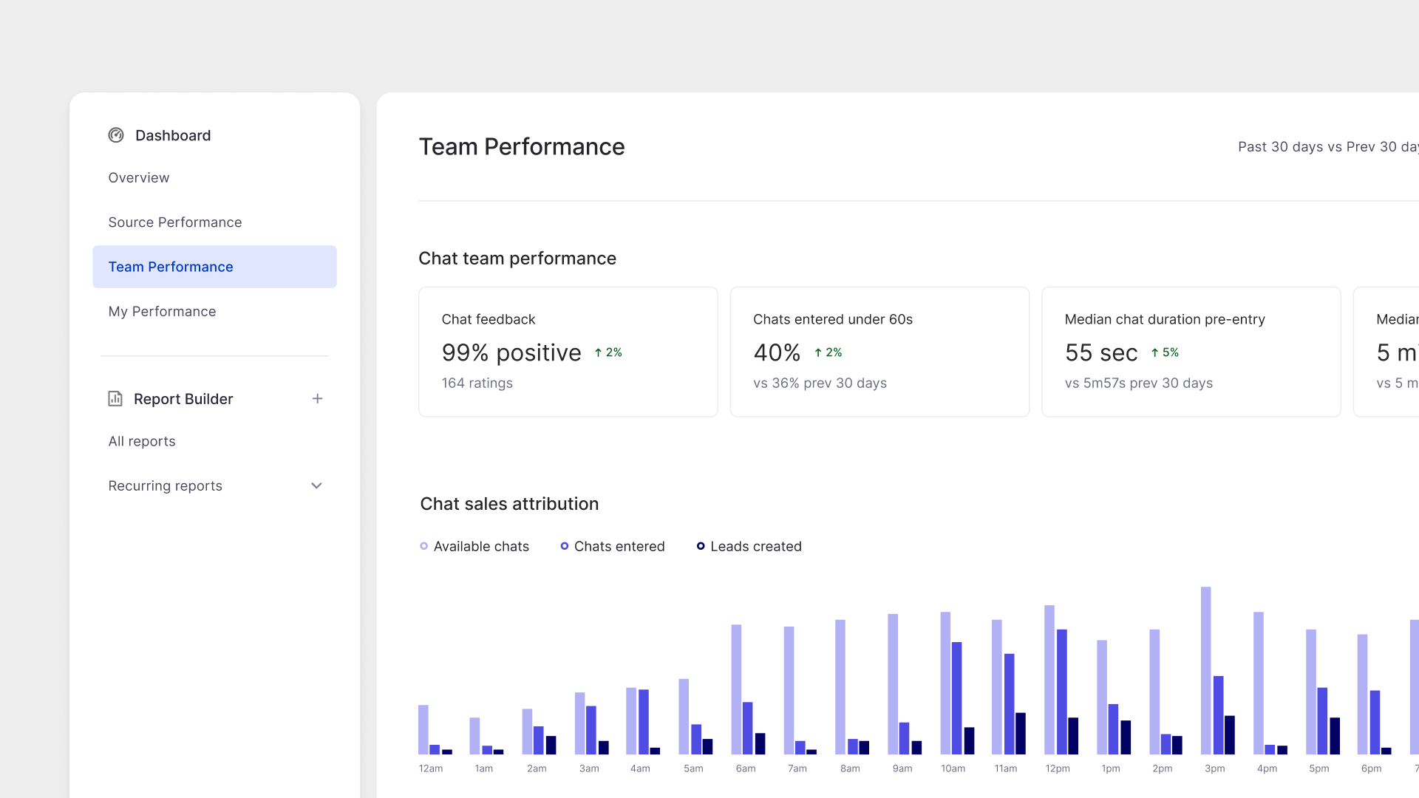The height and width of the screenshot is (798, 1419).
Task: Click the Dashboard gauge icon
Action: coord(116,135)
